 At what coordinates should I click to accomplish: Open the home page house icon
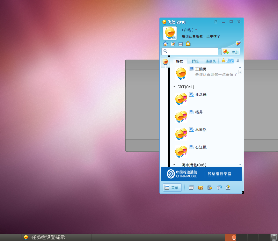[165, 44]
